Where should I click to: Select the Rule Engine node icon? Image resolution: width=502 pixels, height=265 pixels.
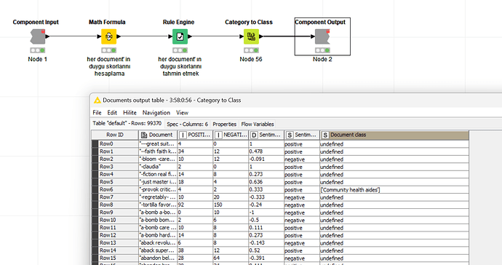pyautogui.click(x=180, y=36)
